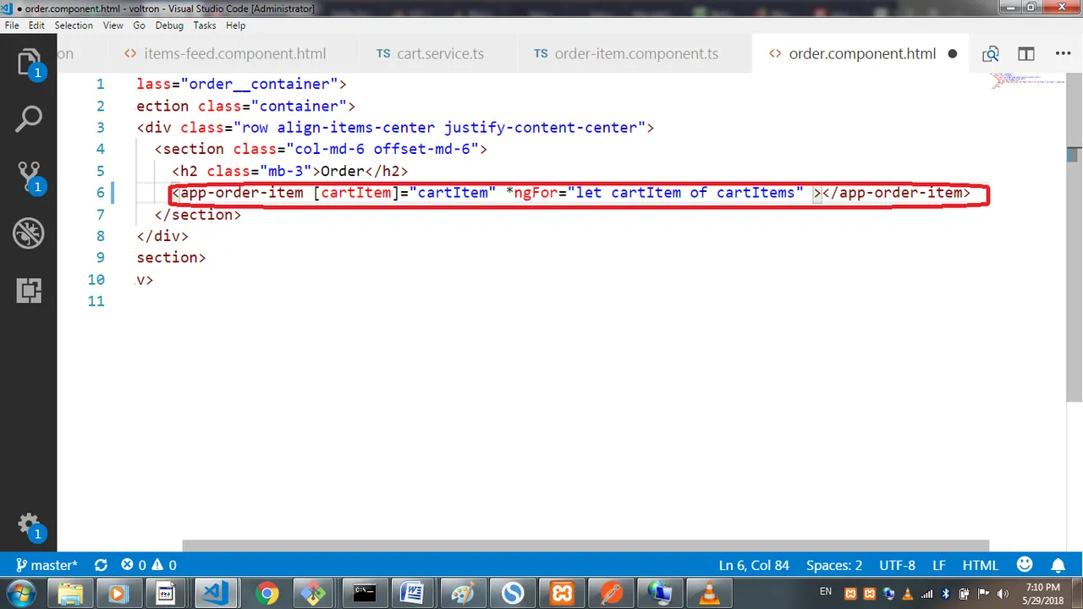Open VLC media player from taskbar
Screen dimensions: 1083x609
point(709,594)
